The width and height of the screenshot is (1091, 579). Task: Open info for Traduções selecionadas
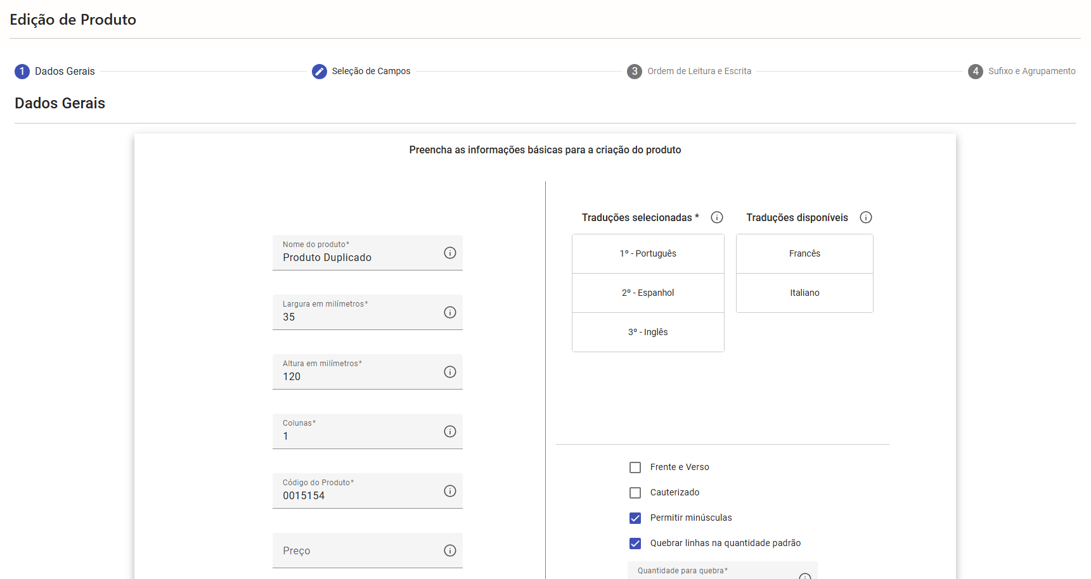(717, 217)
